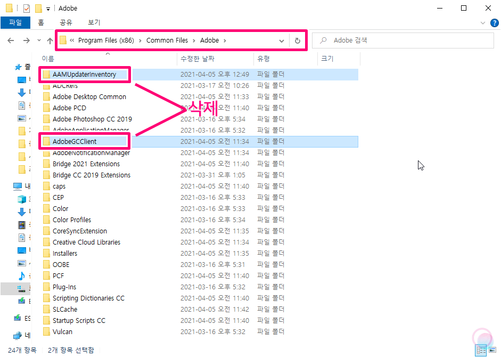
Task: Expand the ribbon with the chevron
Action: [x=483, y=23]
